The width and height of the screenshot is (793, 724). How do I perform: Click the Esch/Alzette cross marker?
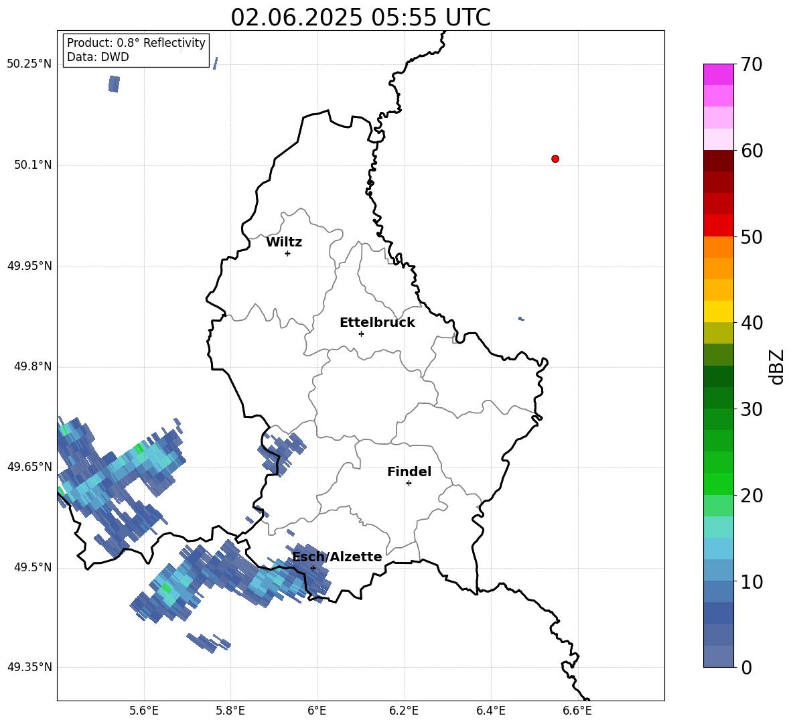pos(313,568)
